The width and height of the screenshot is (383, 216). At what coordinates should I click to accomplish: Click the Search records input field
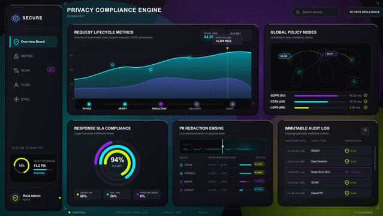316,12
